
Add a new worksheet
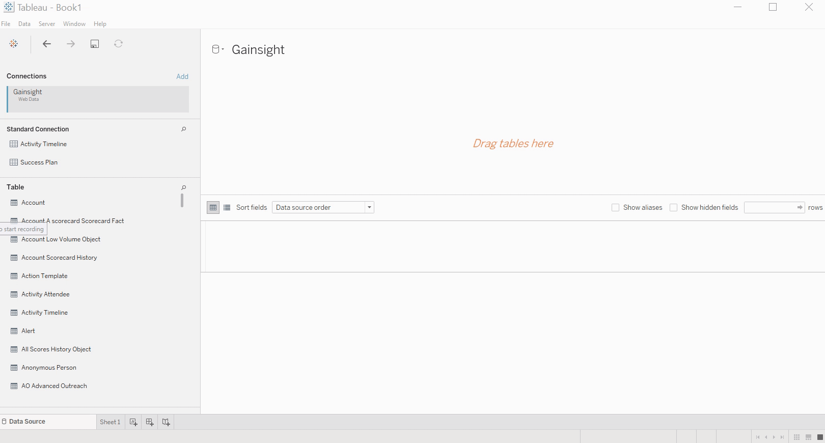click(133, 422)
